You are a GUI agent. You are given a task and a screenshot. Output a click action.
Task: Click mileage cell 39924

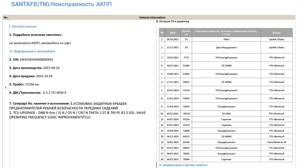[x=186, y=107]
